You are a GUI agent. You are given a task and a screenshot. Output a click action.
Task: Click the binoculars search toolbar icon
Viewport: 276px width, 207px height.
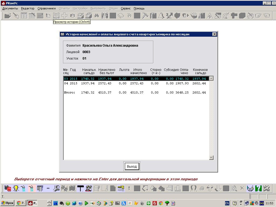[x=96, y=16]
